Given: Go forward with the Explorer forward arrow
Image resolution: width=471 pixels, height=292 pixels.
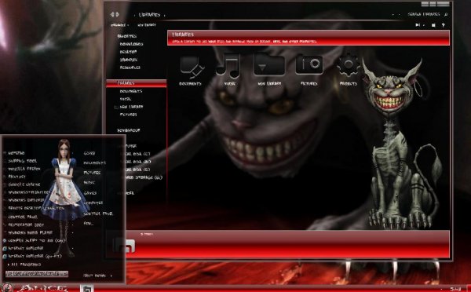Looking at the screenshot, I should tap(117, 14).
